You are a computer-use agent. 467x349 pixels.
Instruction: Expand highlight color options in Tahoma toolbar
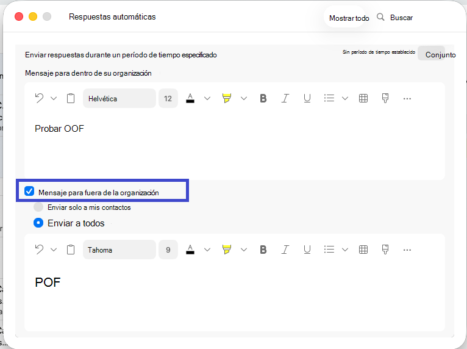tap(244, 250)
